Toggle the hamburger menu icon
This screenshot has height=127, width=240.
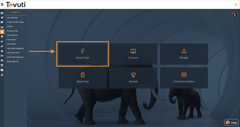coord(2,5)
